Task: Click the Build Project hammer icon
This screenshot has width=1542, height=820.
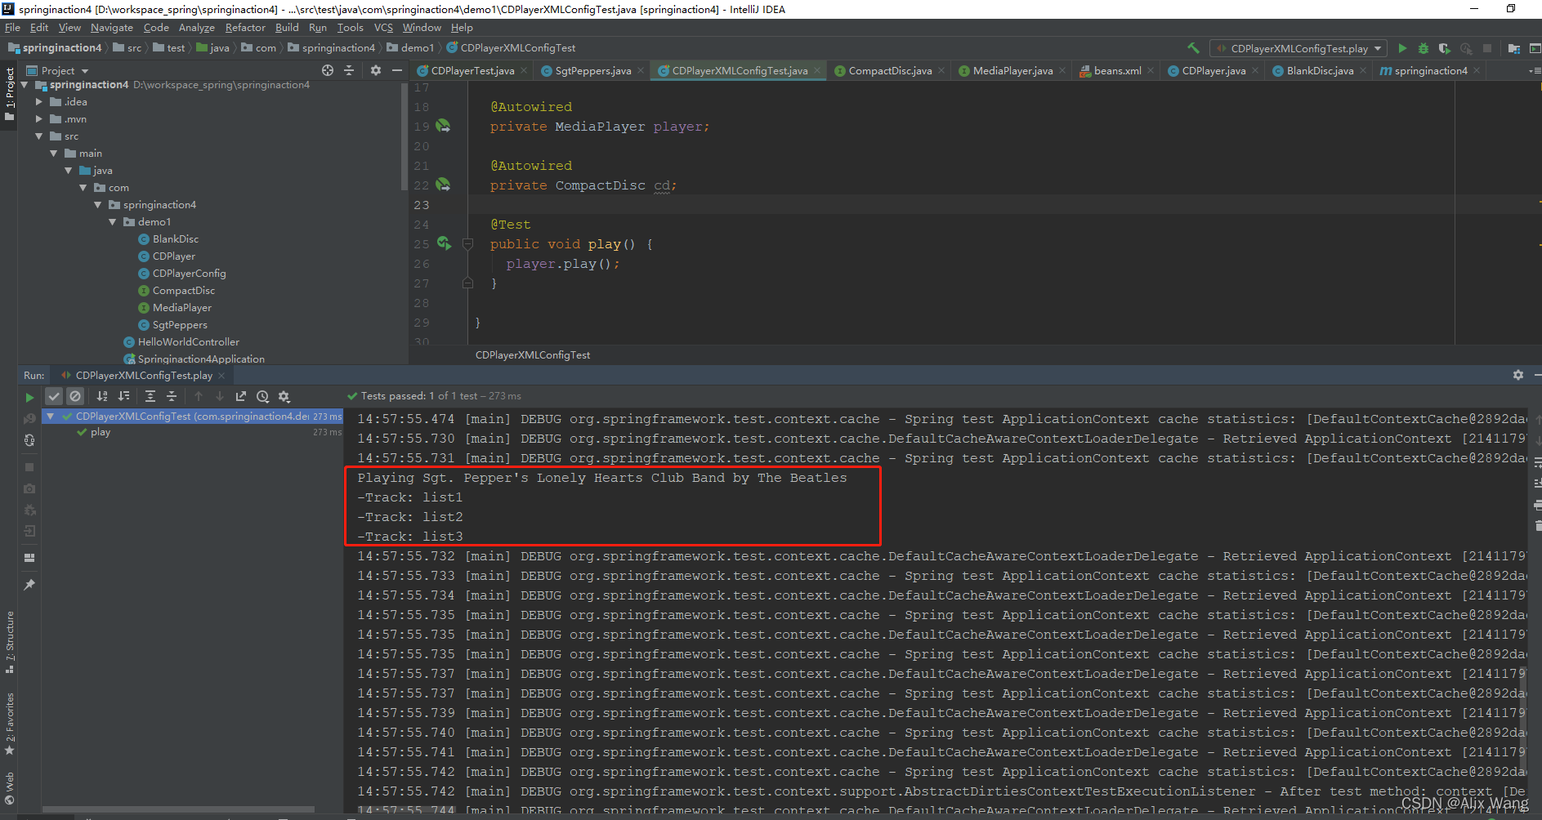Action: pyautogui.click(x=1193, y=48)
